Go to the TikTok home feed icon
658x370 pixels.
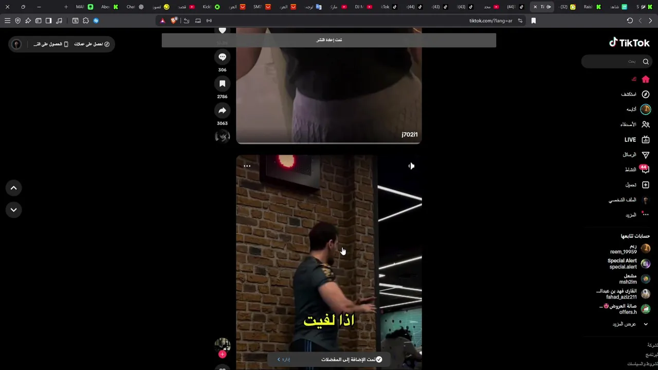(x=646, y=79)
